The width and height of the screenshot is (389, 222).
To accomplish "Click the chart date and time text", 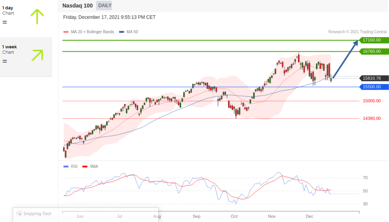I will coord(109,17).
